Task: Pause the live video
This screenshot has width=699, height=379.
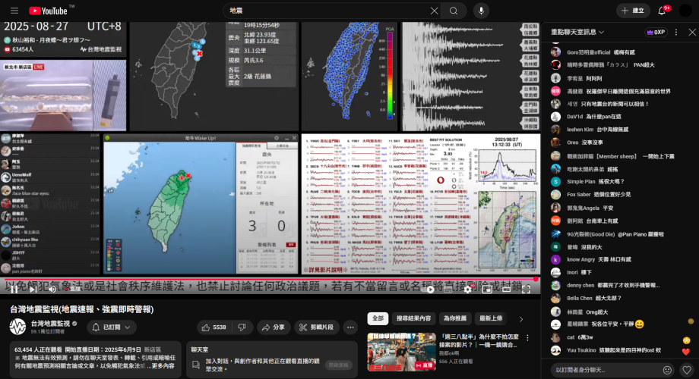Action: pos(14,289)
